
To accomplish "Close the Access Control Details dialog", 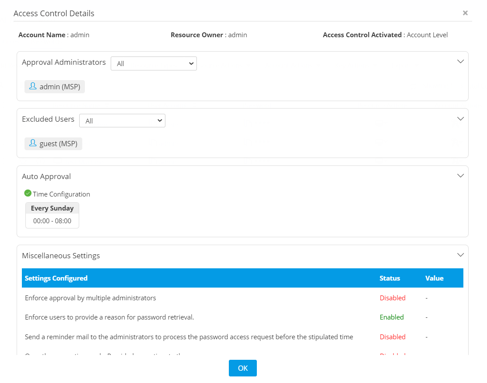I will click(465, 13).
